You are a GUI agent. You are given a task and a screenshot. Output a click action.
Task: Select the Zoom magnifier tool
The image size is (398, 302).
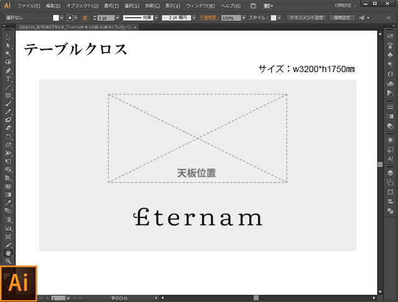[x=8, y=261]
